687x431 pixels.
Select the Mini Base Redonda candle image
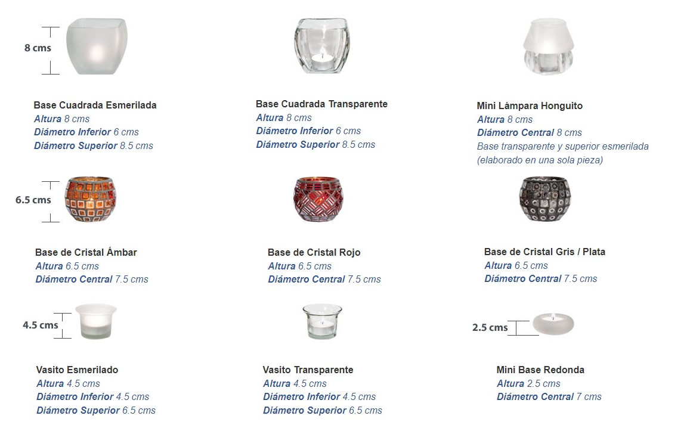click(x=553, y=324)
